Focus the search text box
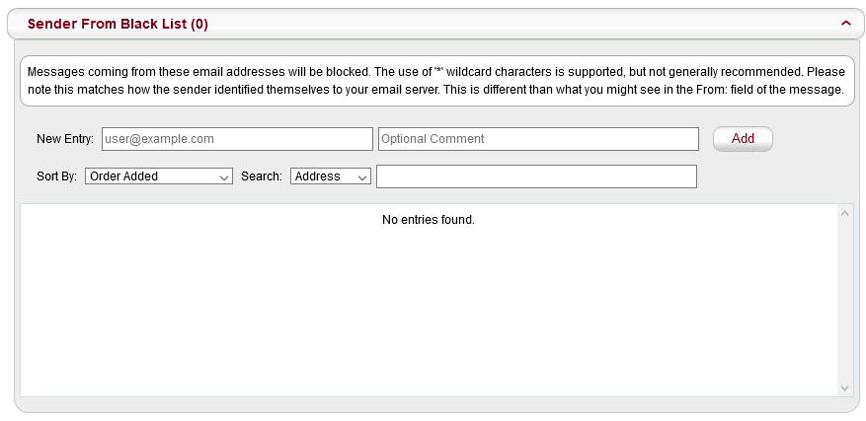866x421 pixels. (536, 176)
